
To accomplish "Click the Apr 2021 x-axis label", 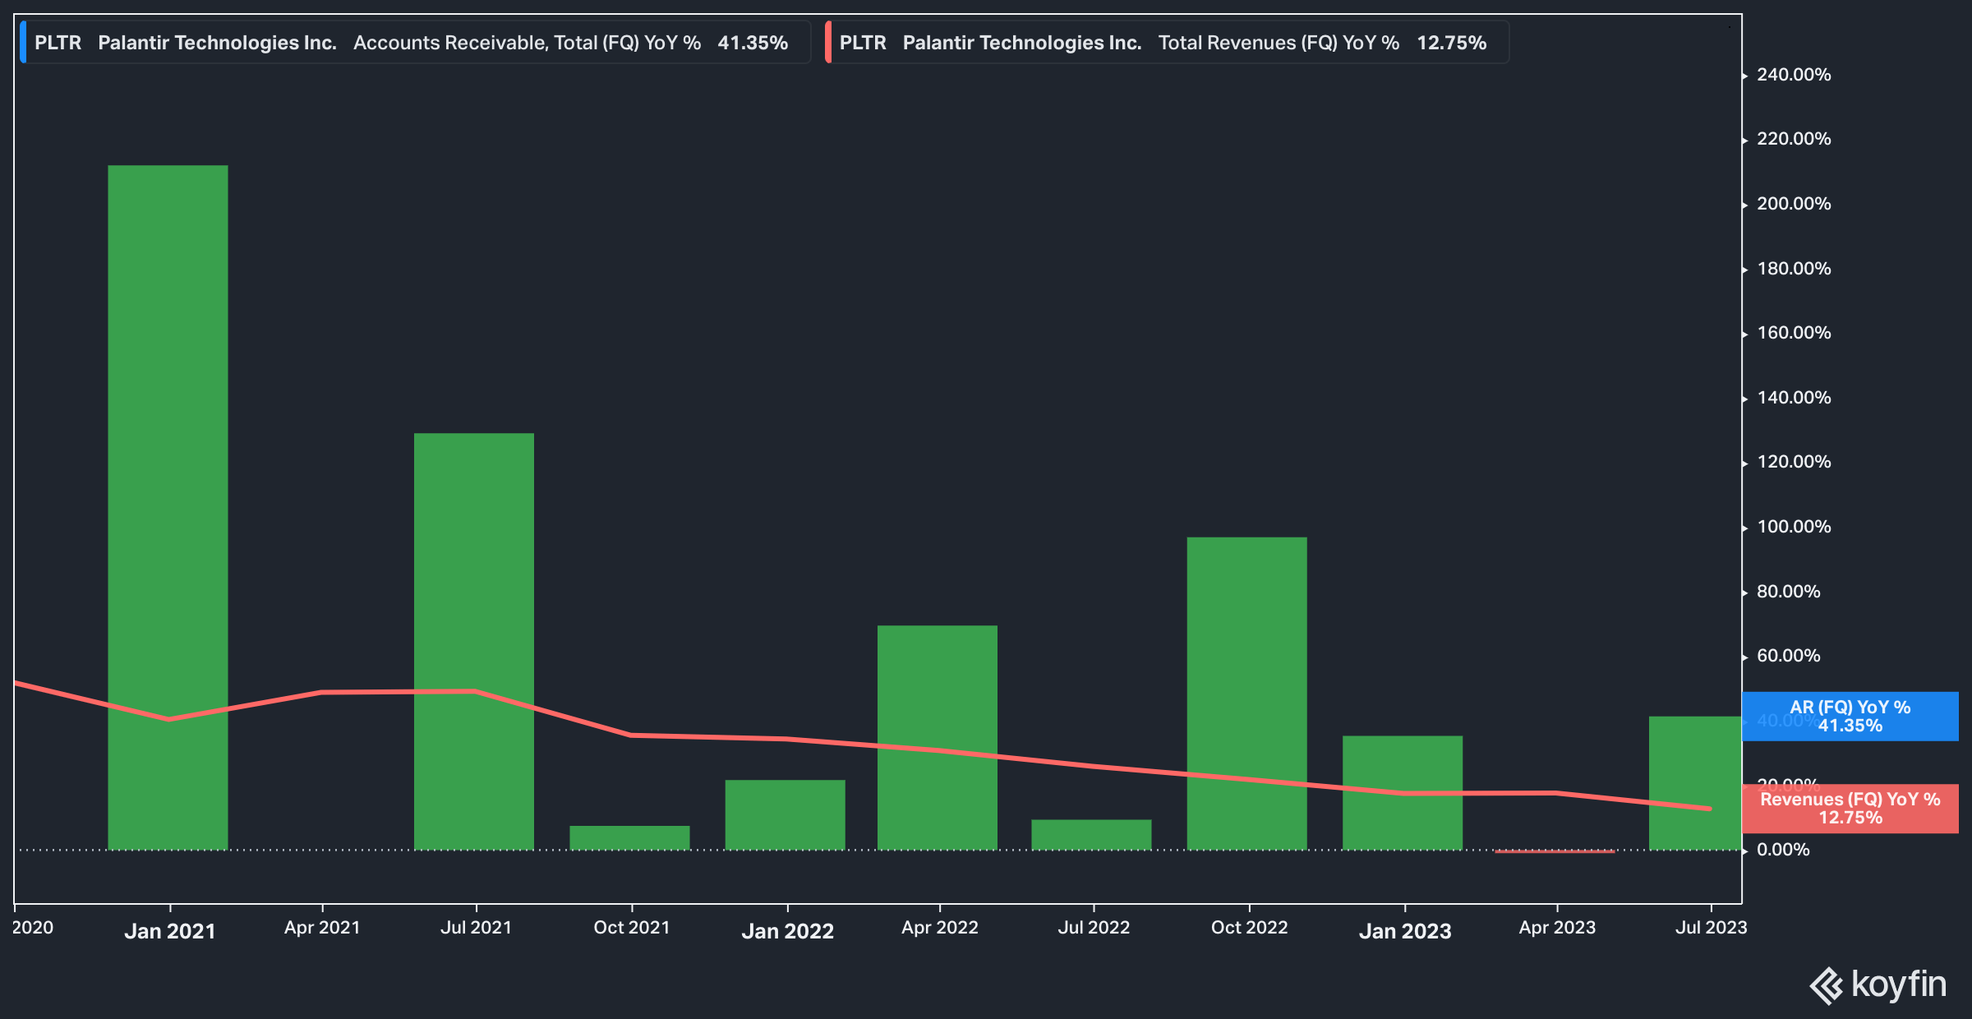I will click(322, 928).
